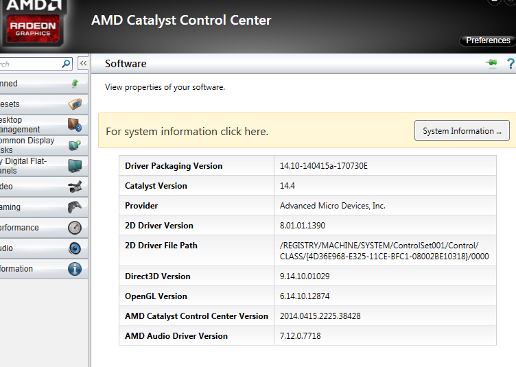Image resolution: width=516 pixels, height=367 pixels.
Task: Select value '8.01.01.1390'
Action: (x=303, y=225)
